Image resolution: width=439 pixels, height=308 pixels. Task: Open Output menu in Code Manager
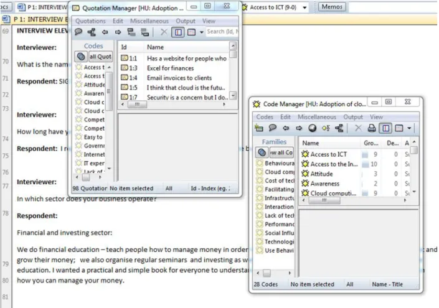click(353, 117)
